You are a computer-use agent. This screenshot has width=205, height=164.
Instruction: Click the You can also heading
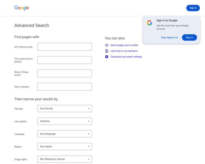(x=115, y=38)
